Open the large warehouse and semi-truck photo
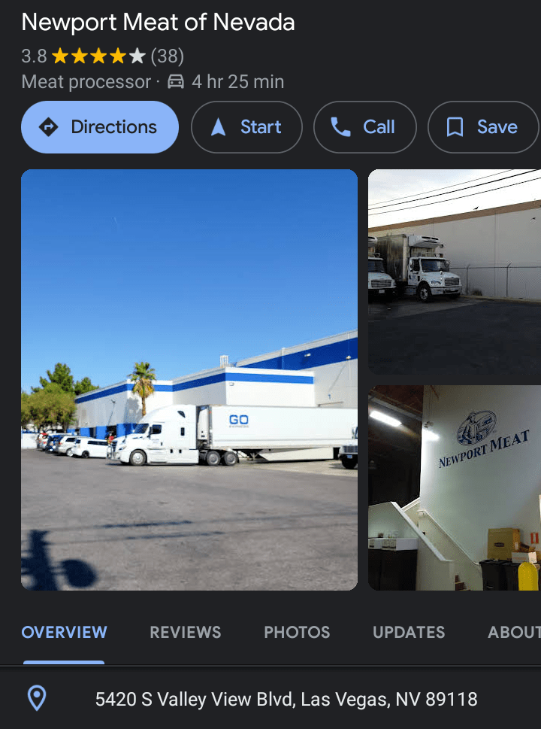 point(189,380)
